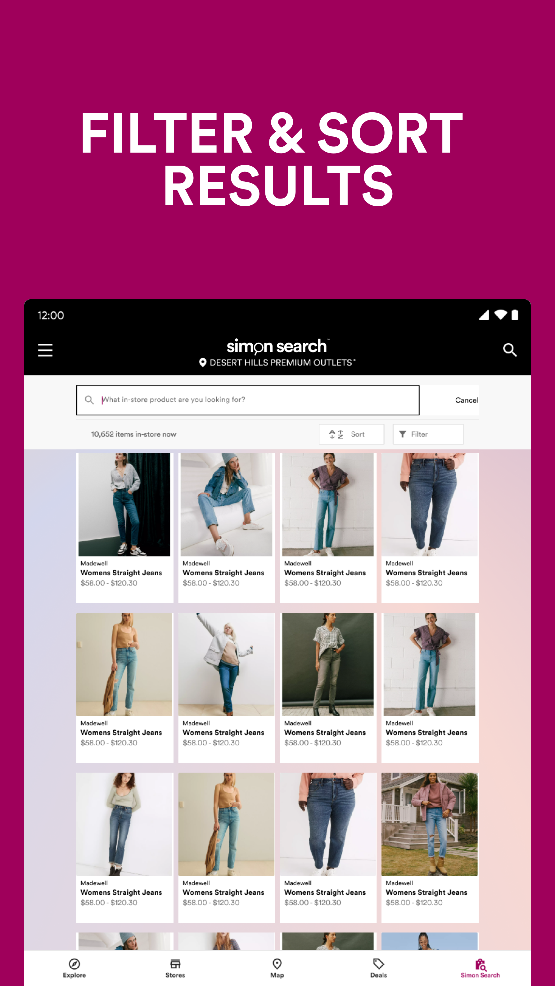This screenshot has width=555, height=986.
Task: Select the Simon Search tab
Action: click(x=480, y=968)
